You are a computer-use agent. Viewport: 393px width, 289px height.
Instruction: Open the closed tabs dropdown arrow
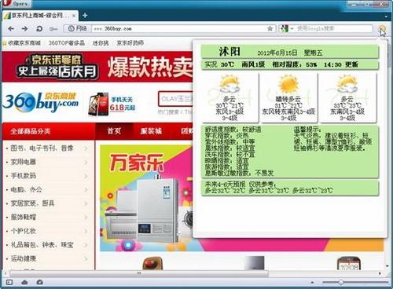point(386,16)
